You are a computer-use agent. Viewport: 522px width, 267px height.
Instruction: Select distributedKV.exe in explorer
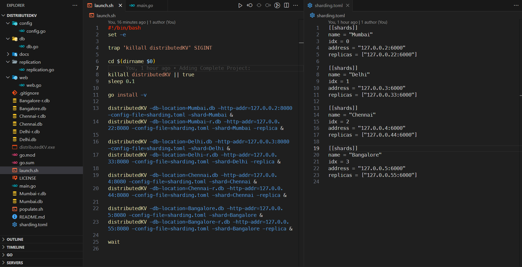click(x=37, y=147)
